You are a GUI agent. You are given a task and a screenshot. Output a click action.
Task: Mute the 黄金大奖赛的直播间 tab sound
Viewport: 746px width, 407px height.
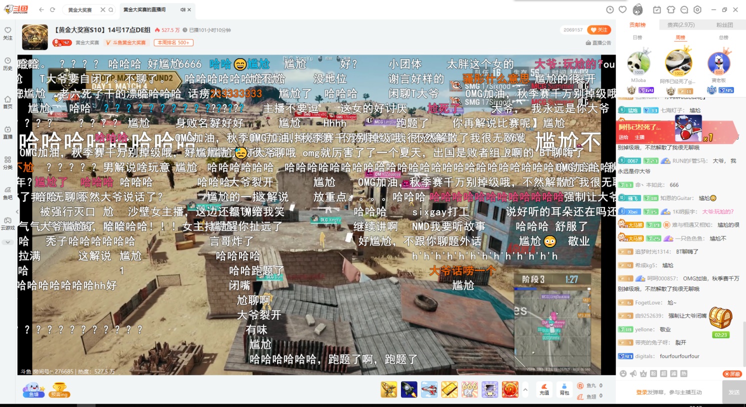(183, 9)
